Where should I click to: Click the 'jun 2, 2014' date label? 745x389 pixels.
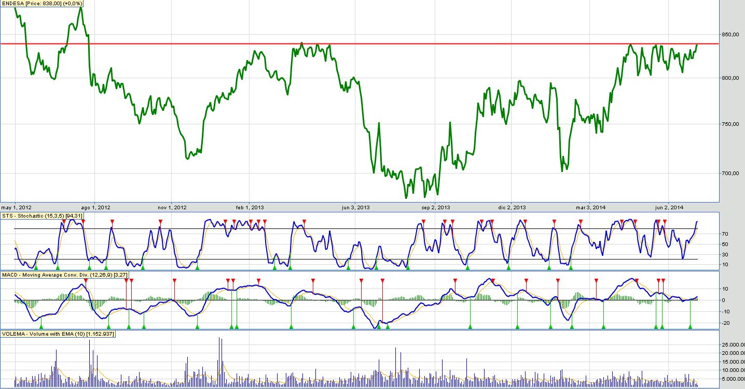670,207
